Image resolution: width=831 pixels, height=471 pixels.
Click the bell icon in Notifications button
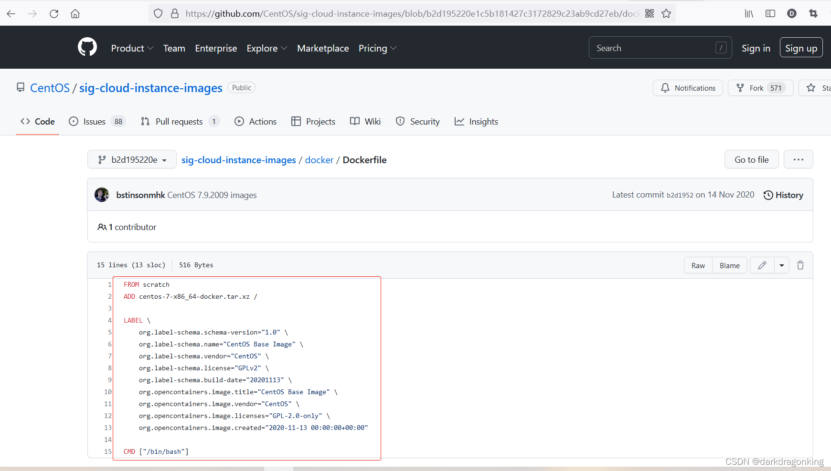(665, 88)
